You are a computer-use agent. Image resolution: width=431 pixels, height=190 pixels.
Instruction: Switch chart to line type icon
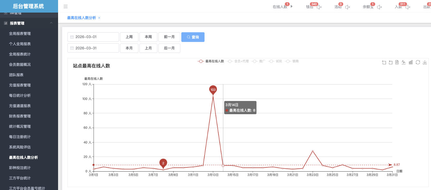coord(404,62)
